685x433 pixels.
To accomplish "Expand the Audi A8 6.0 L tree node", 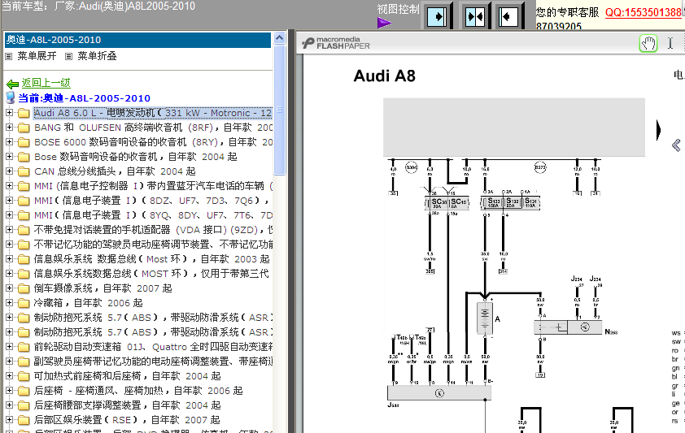I will (9, 113).
